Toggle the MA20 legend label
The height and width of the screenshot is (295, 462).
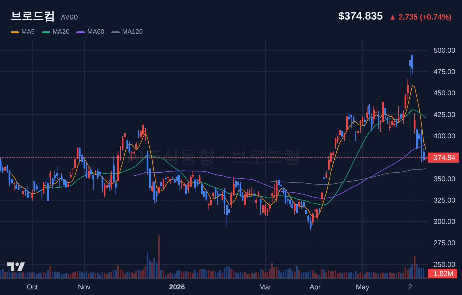point(61,32)
